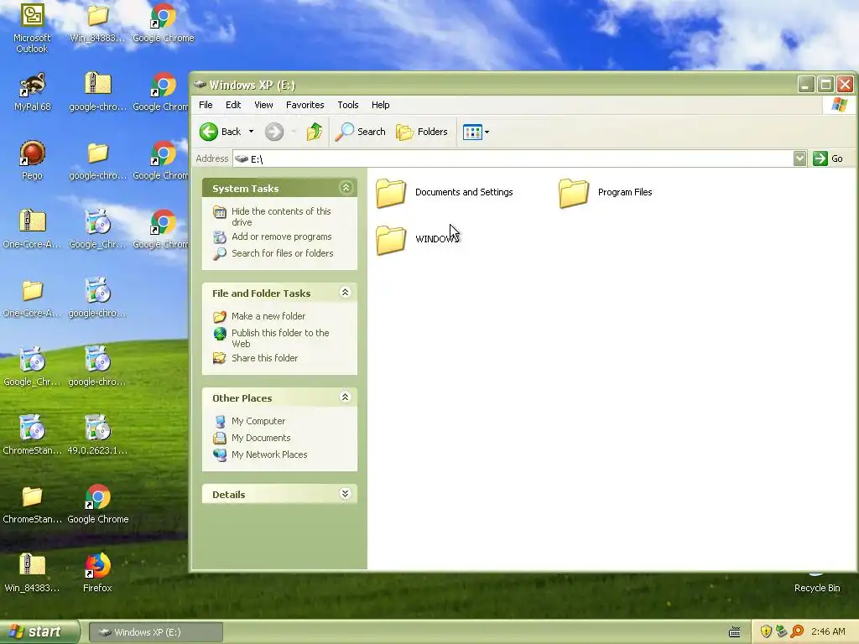Collapse the Other Places panel

pos(345,397)
